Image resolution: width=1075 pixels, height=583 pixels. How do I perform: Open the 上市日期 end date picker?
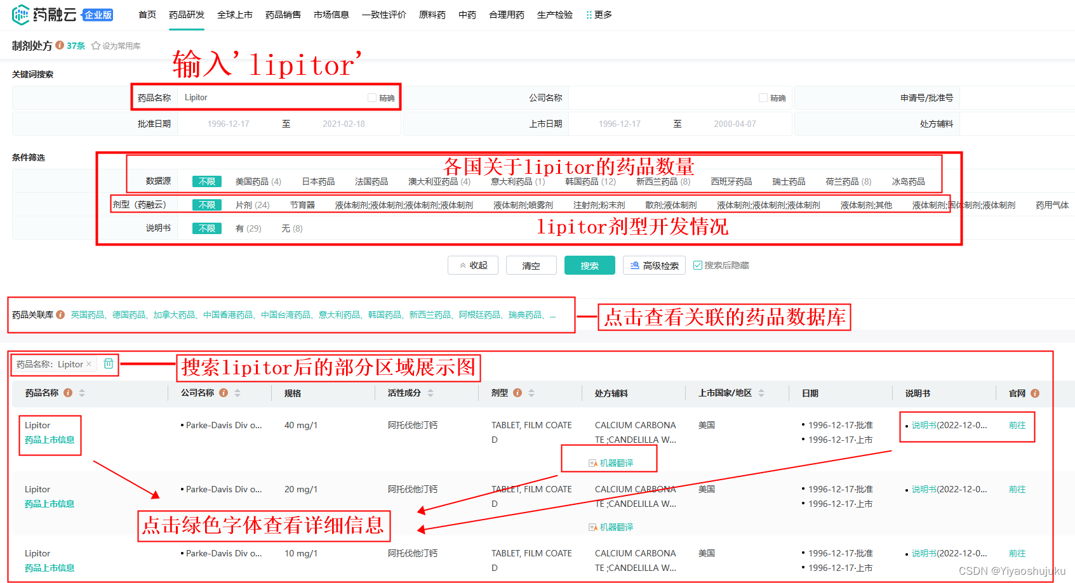point(735,124)
